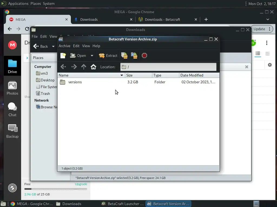Image resolution: width=277 pixels, height=207 pixels.
Task: Click the red Stop operation icon
Action: pyautogui.click(x=144, y=56)
